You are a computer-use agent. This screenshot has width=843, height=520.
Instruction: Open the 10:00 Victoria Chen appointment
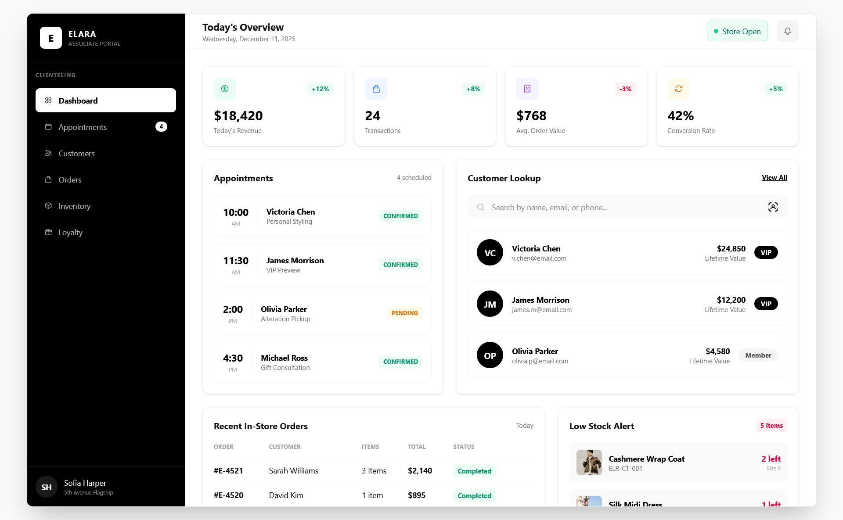[322, 216]
